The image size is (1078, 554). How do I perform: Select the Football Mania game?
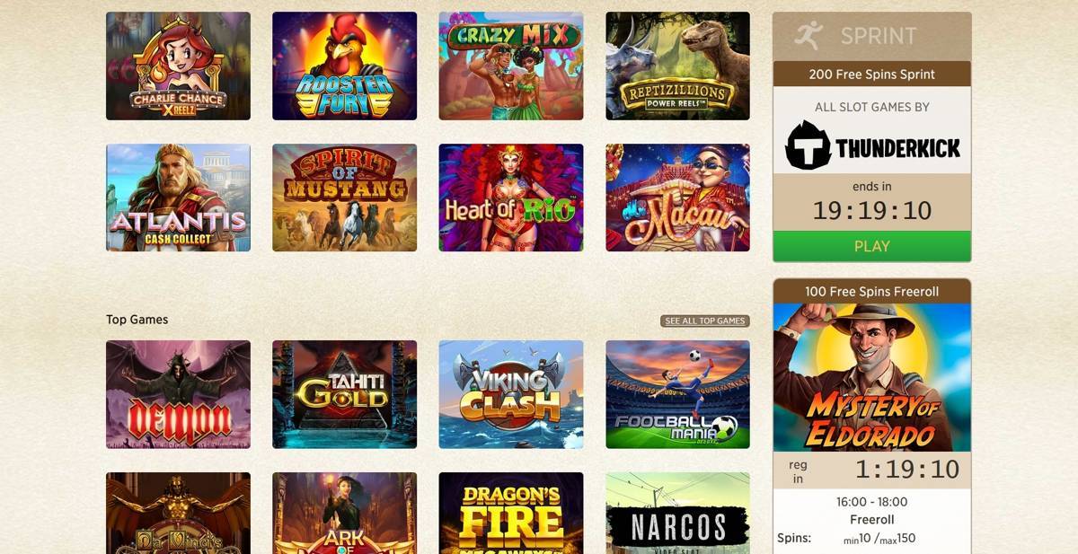click(x=677, y=394)
